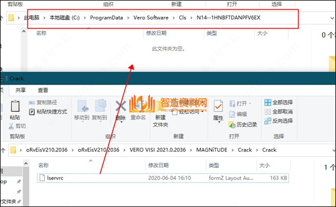Click scroll-up arrow in Crack window sidebar

[26, 163]
